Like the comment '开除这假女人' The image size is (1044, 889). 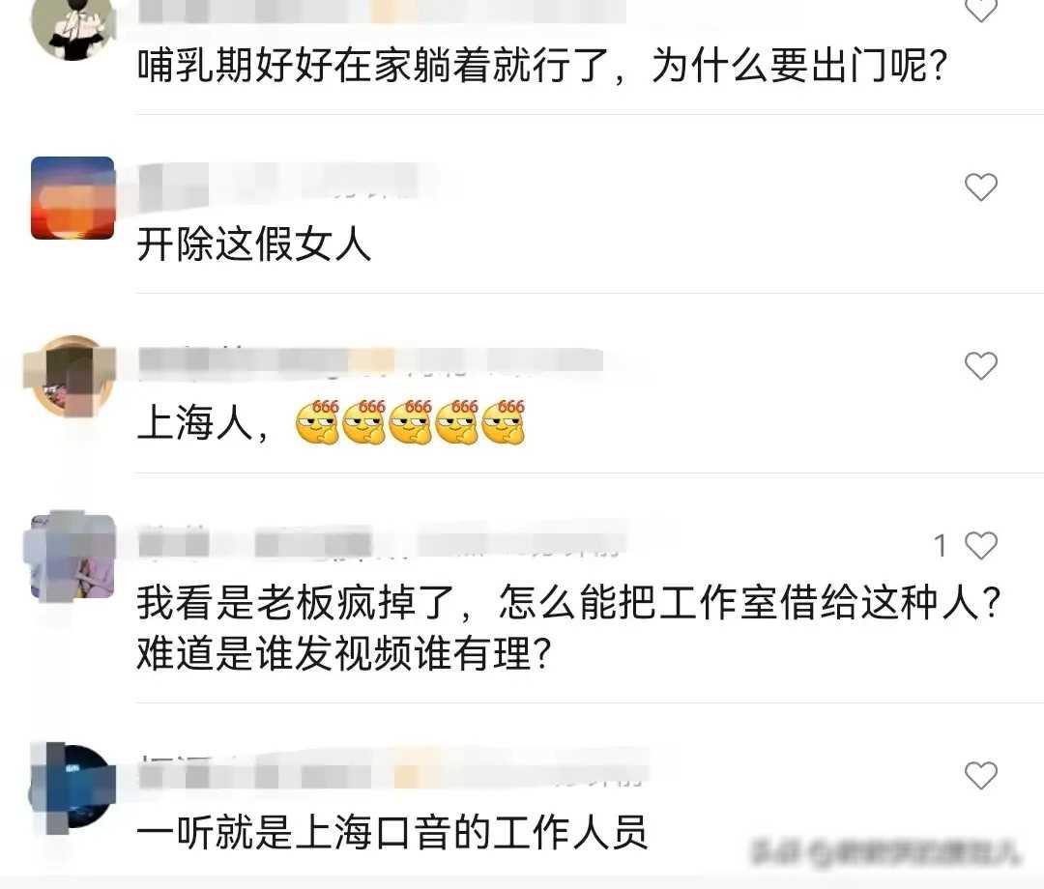pos(981,187)
